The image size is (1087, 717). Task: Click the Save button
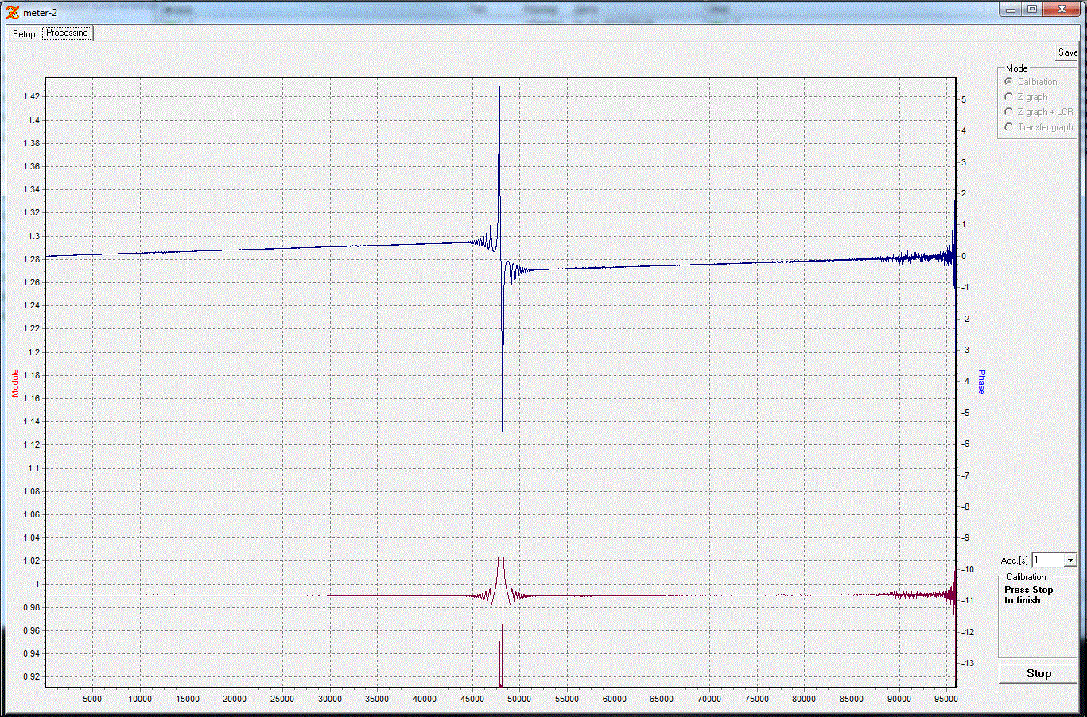1067,52
